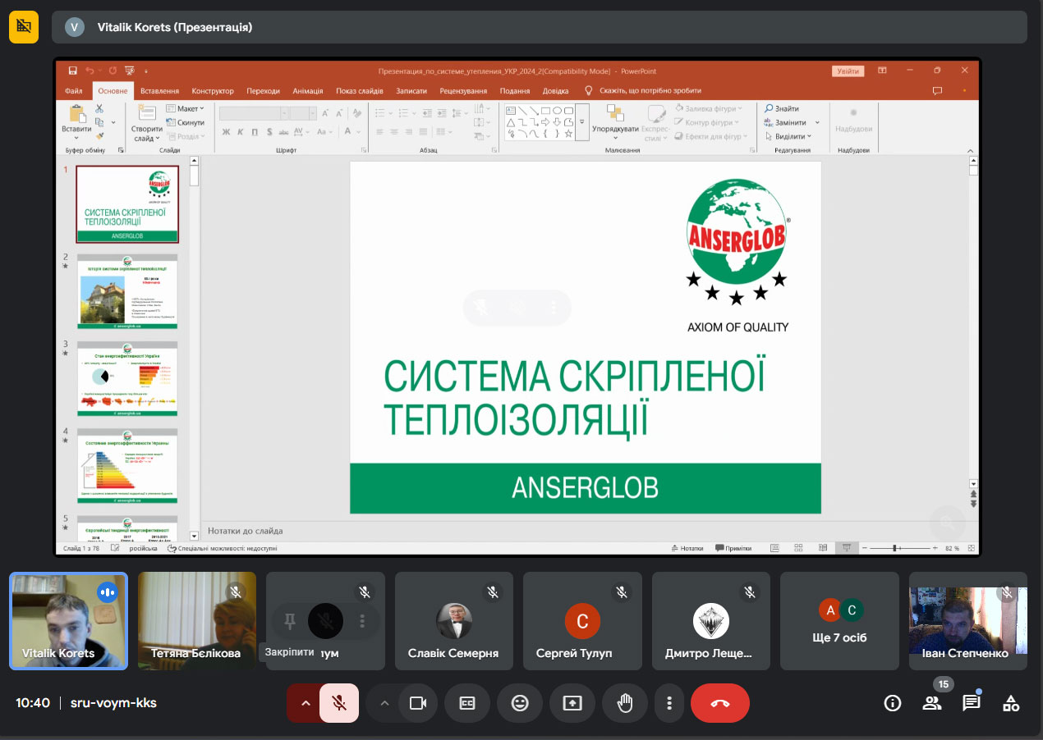This screenshot has width=1043, height=740.
Task: Click Примітки comments in status bar
Action: (x=733, y=548)
